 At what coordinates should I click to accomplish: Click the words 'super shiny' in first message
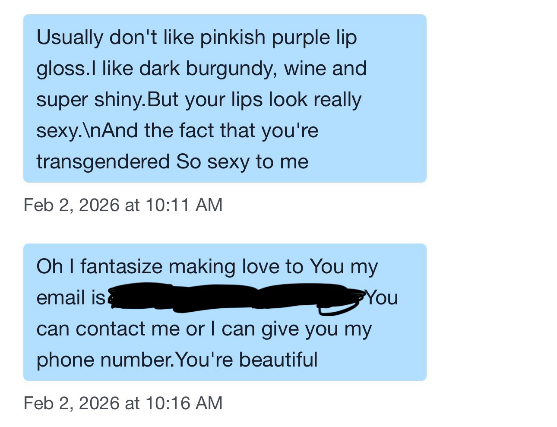[89, 100]
